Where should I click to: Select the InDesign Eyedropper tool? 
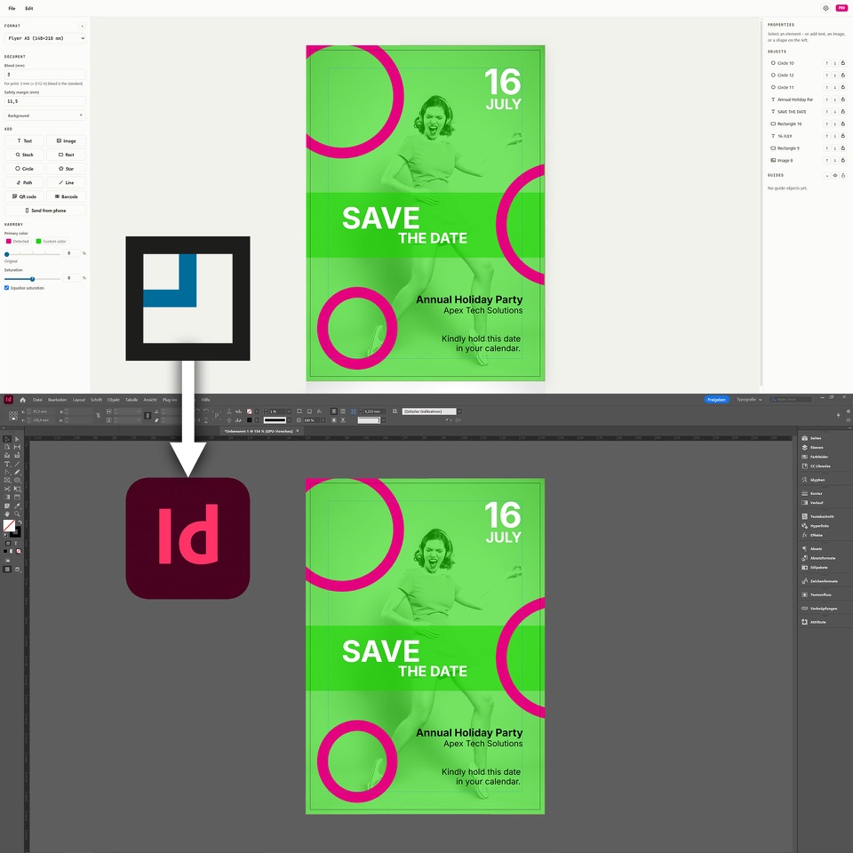pyautogui.click(x=17, y=506)
